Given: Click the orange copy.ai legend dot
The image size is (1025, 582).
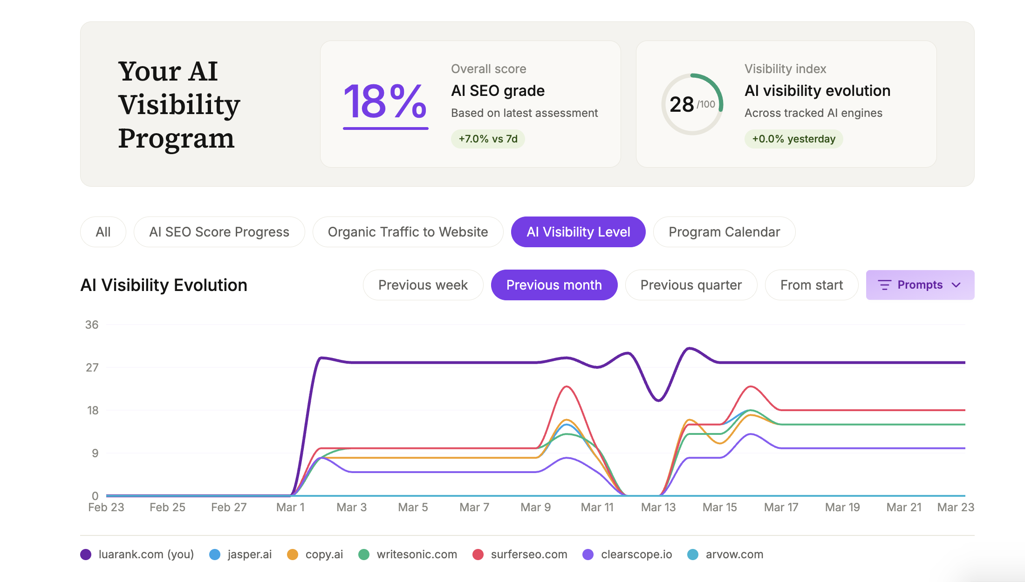Looking at the screenshot, I should click(293, 554).
